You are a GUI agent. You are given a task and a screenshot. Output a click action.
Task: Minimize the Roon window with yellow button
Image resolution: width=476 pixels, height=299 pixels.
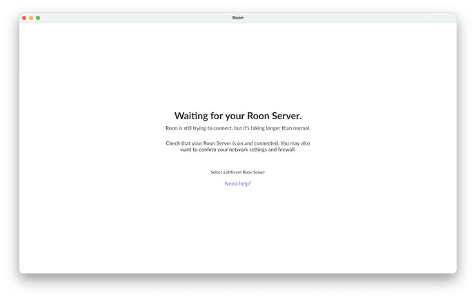point(31,18)
